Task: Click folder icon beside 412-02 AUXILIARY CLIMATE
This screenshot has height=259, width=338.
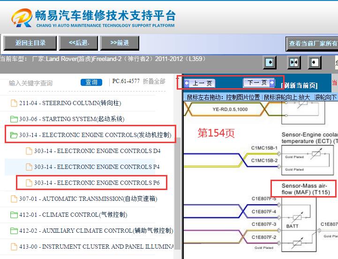Action: [x=14, y=231]
